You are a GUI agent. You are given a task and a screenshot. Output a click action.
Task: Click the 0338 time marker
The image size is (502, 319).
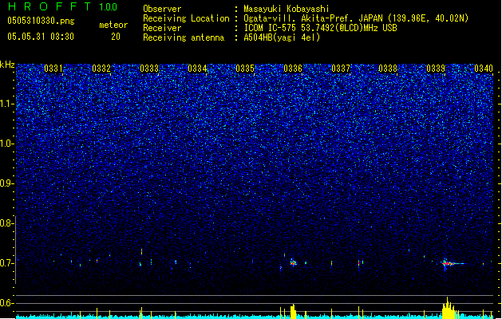(x=388, y=69)
